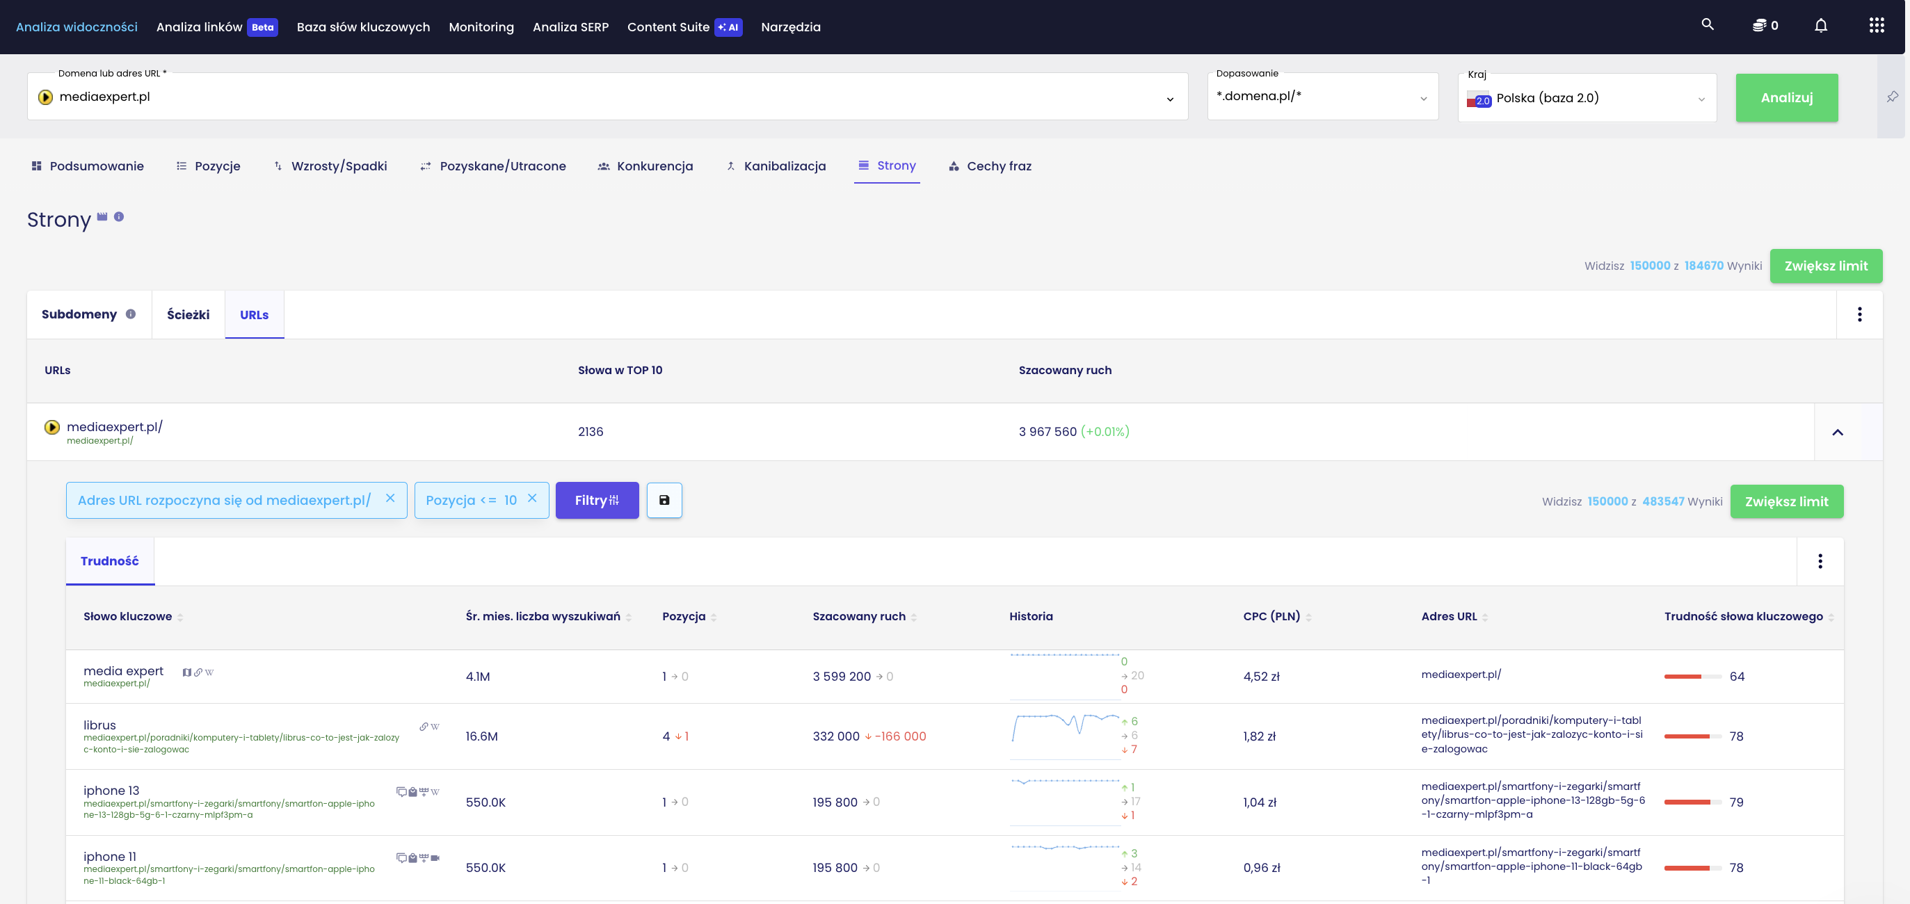Collapse the mediaexpert.pl/ row chevron
This screenshot has width=1910, height=904.
1838,432
